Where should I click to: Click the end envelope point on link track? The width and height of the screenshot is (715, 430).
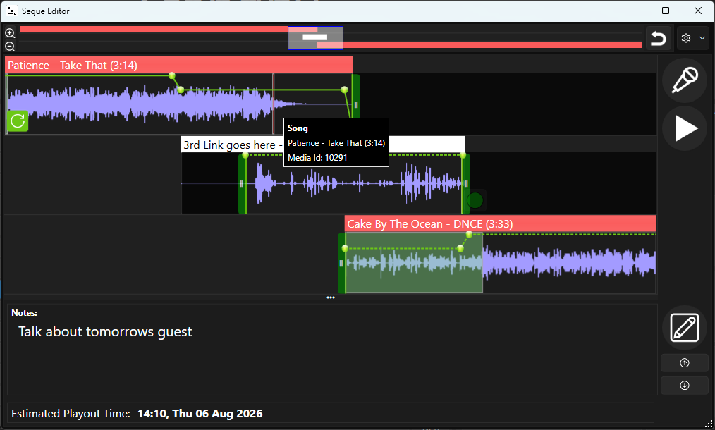coord(463,156)
